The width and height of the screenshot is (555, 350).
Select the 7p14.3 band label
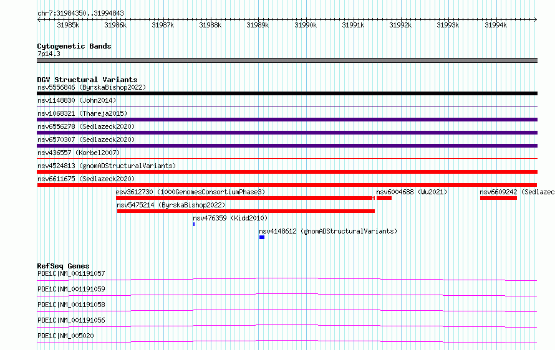(49, 54)
